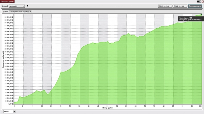
Task: Open start date 03.10.2022 dropdown arrow
Action: (171, 6)
